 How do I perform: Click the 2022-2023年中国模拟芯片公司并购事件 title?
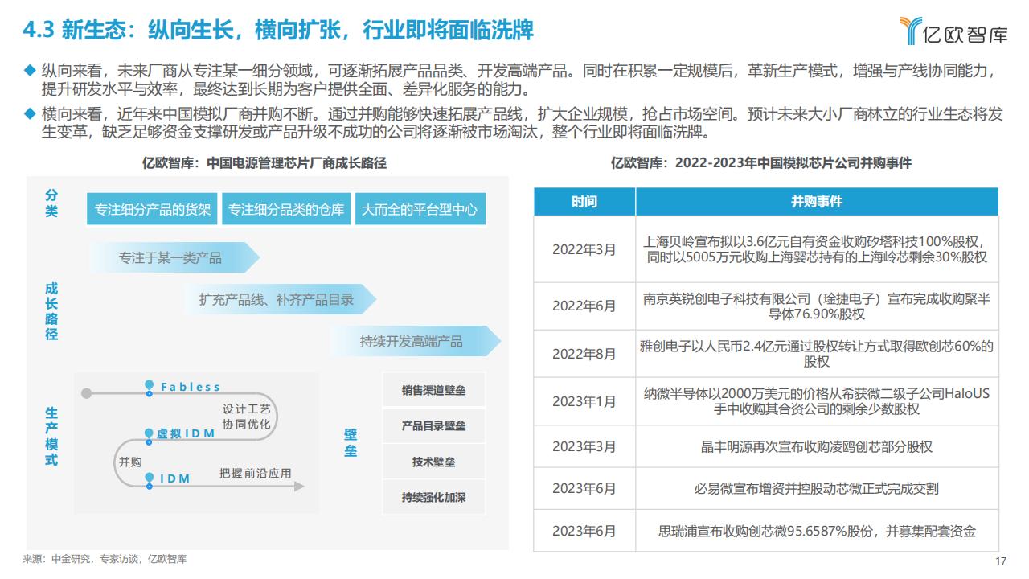[760, 162]
